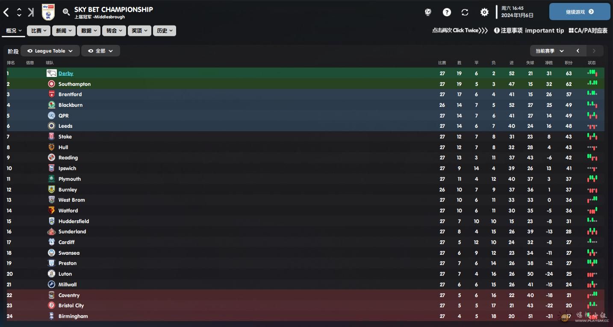Image resolution: width=613 pixels, height=327 pixels.
Task: Expand the 比赛 menu dropdown
Action: 40,31
